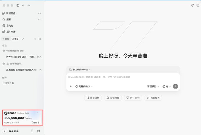Expand the ZCodeProject folder dropdown above input
The height and width of the screenshot is (135, 201).
[x=80, y=70]
